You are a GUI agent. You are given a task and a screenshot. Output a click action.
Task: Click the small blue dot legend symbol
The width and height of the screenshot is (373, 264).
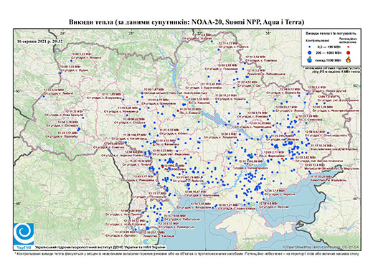310,47
